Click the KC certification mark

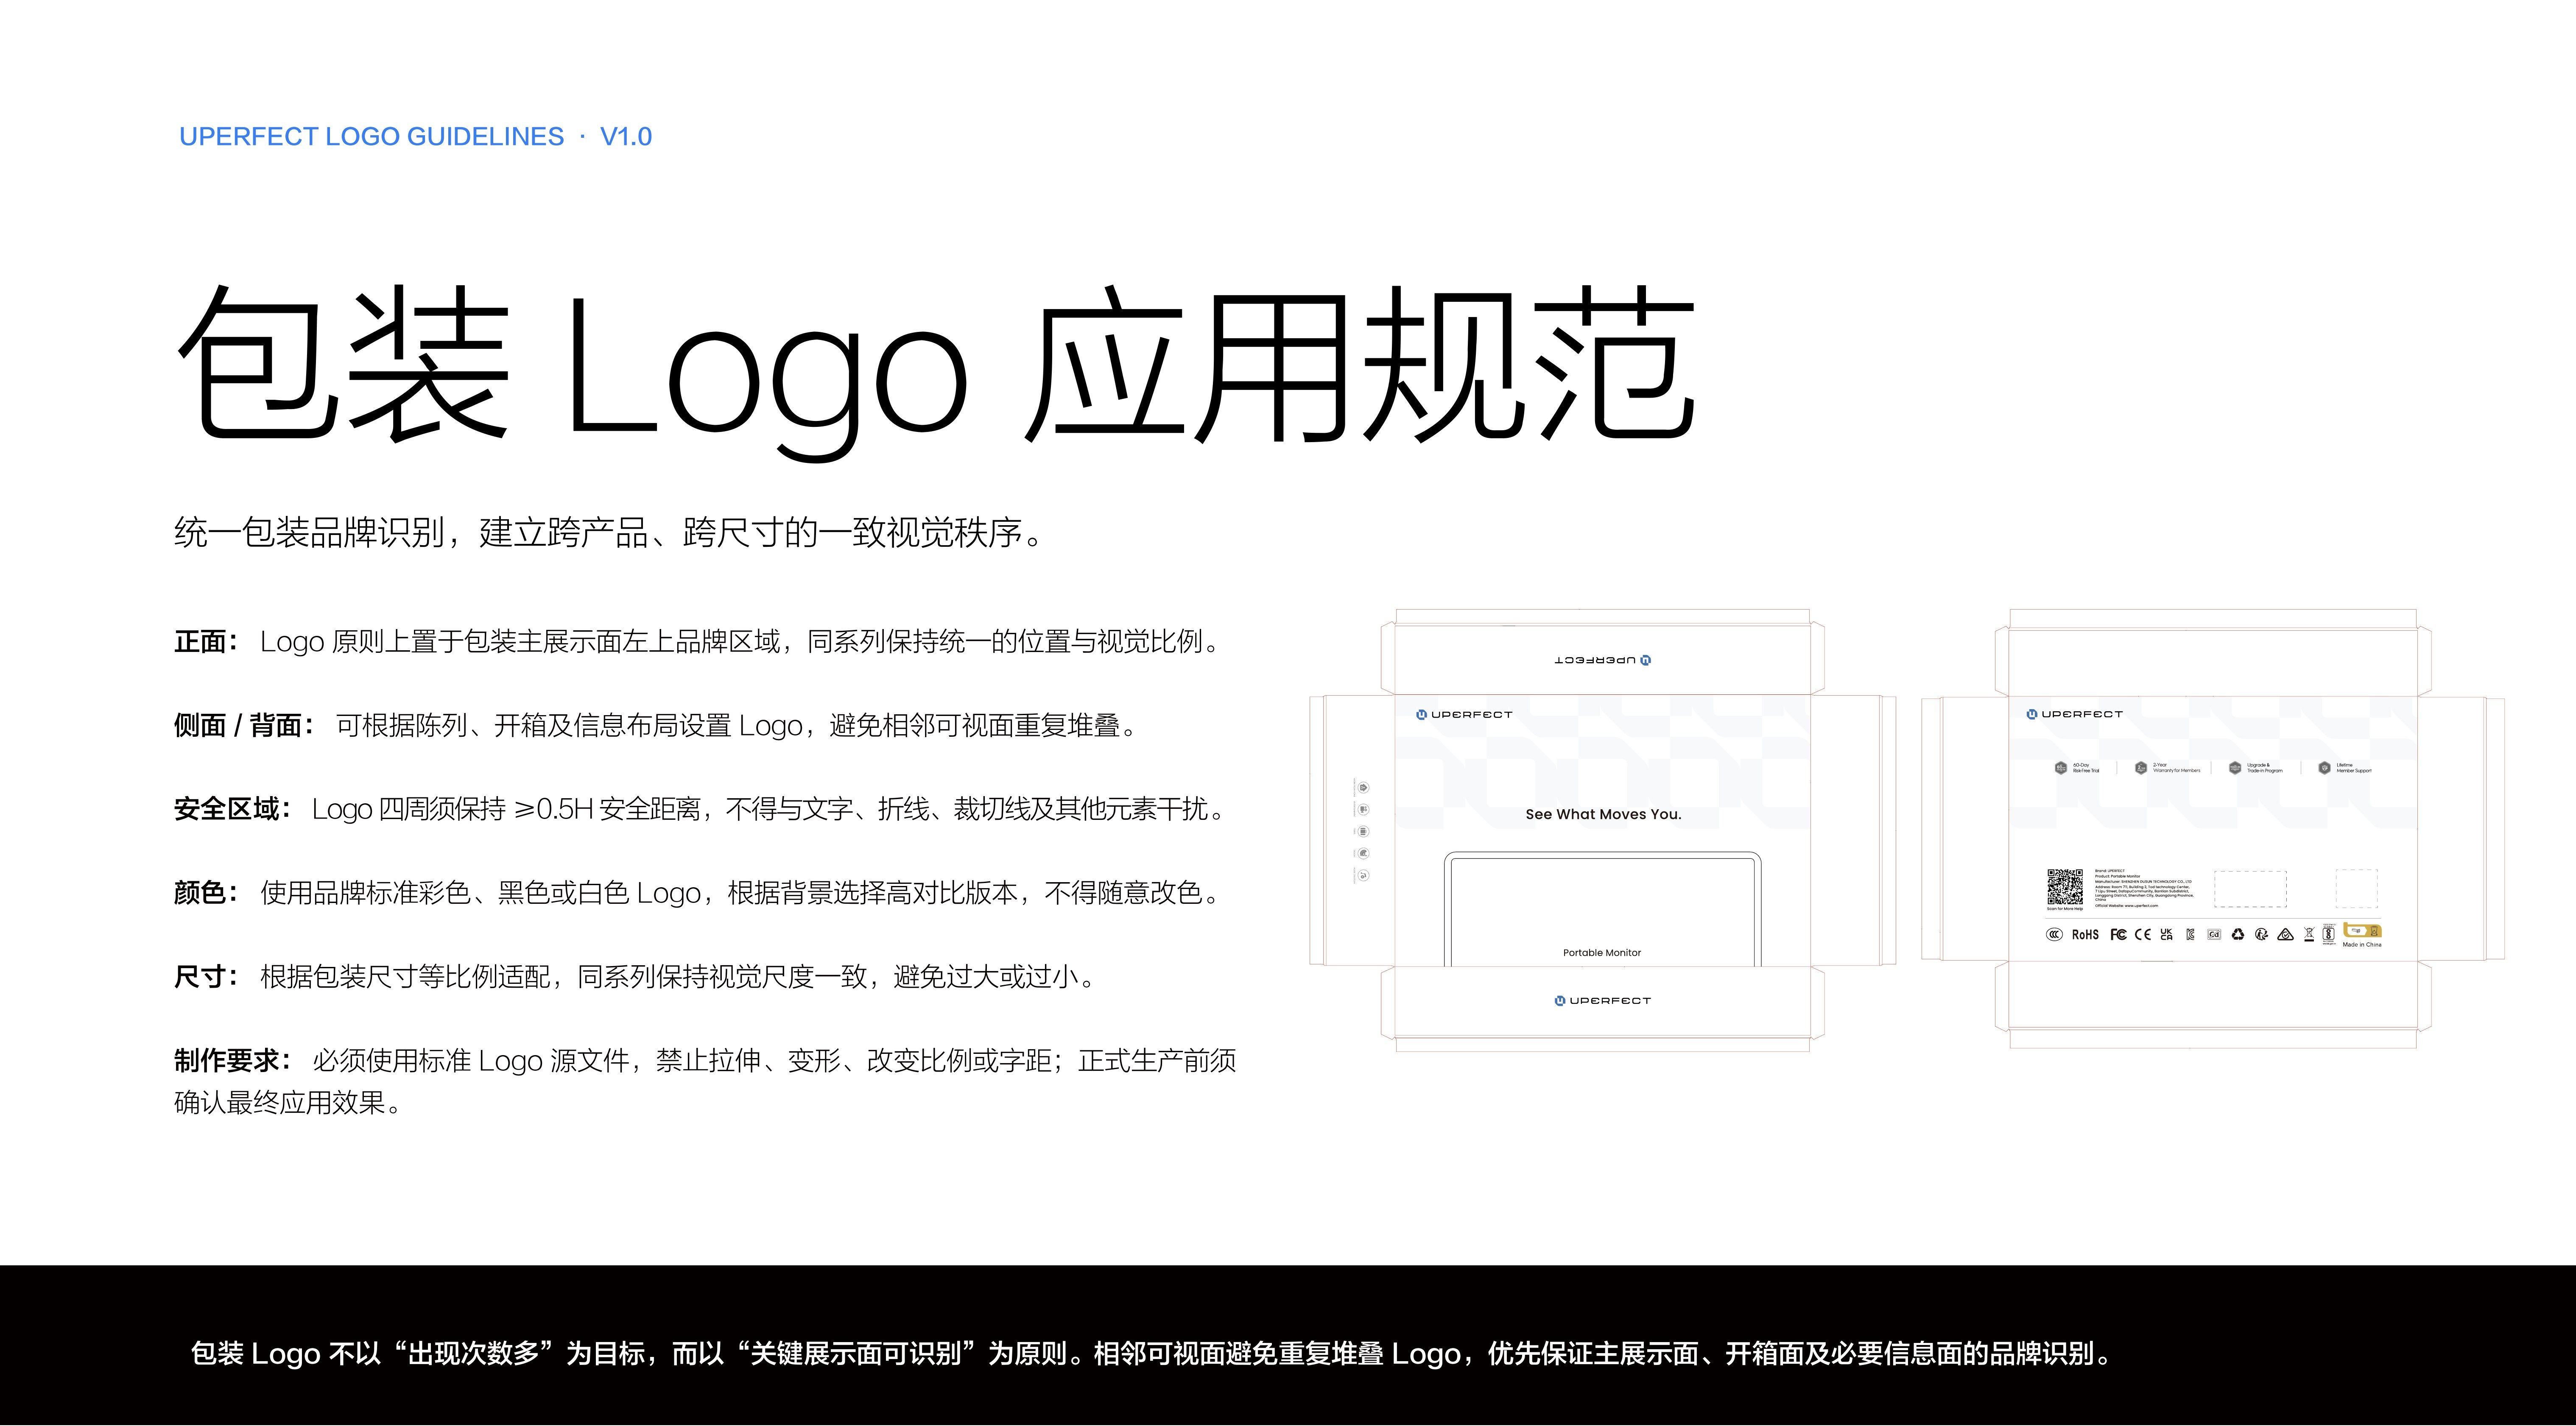tap(2190, 934)
